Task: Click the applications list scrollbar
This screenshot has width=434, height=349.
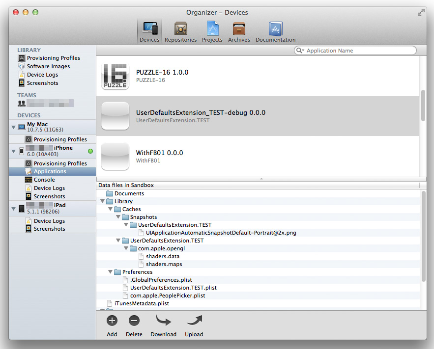Action: pyautogui.click(x=423, y=105)
